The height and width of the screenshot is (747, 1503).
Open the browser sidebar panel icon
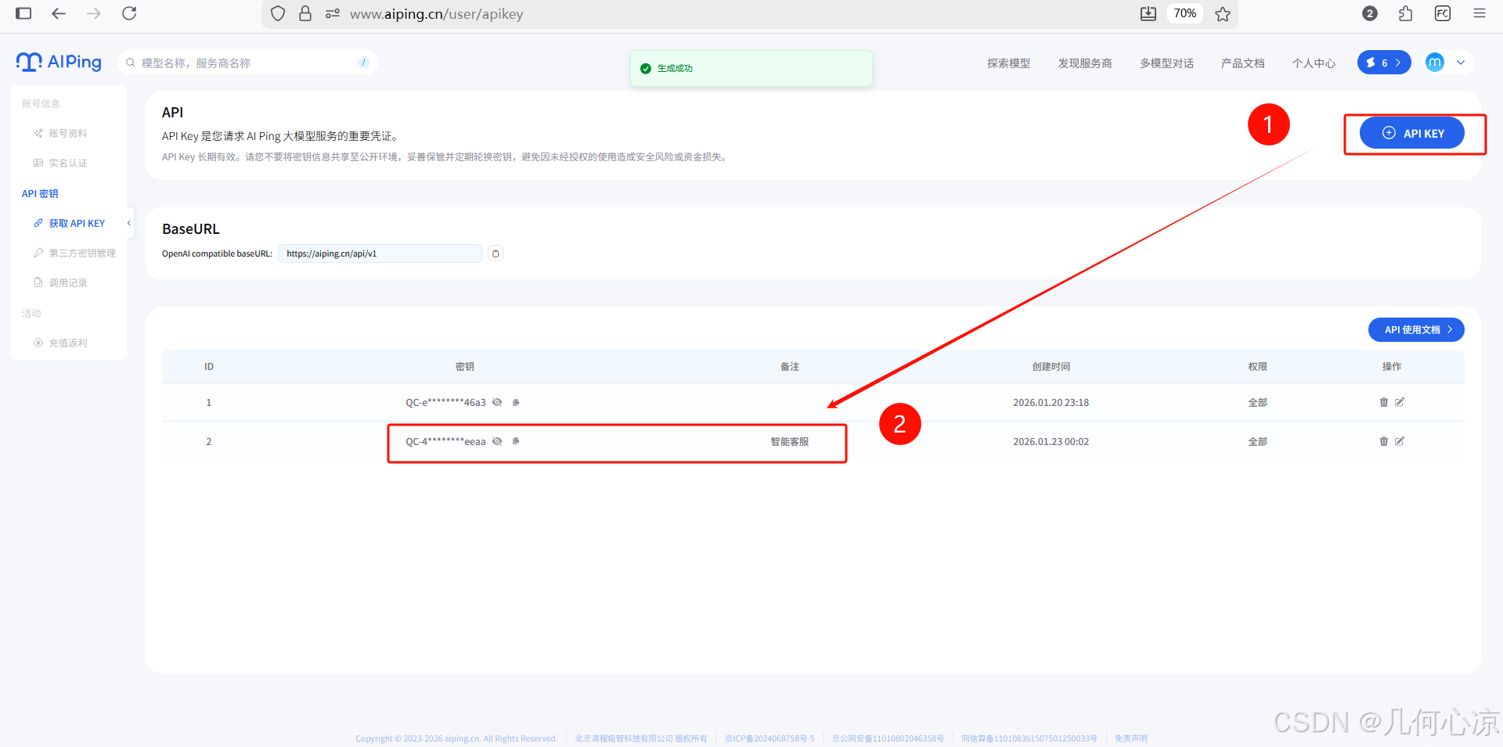coord(23,13)
